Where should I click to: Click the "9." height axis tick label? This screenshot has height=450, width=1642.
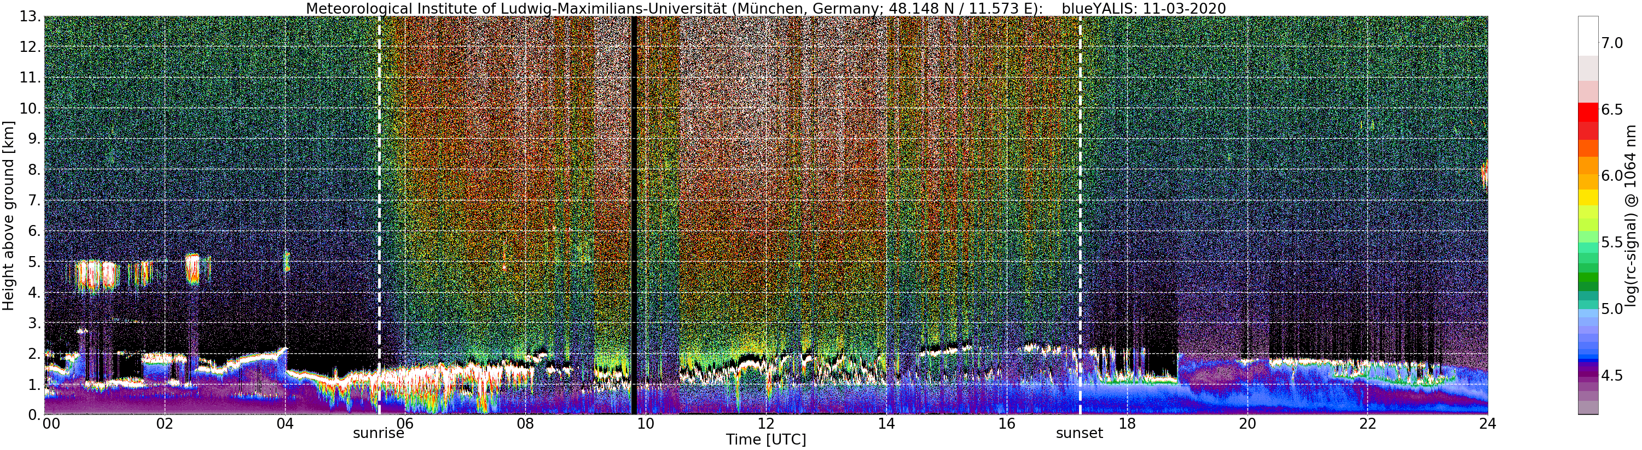(34, 139)
